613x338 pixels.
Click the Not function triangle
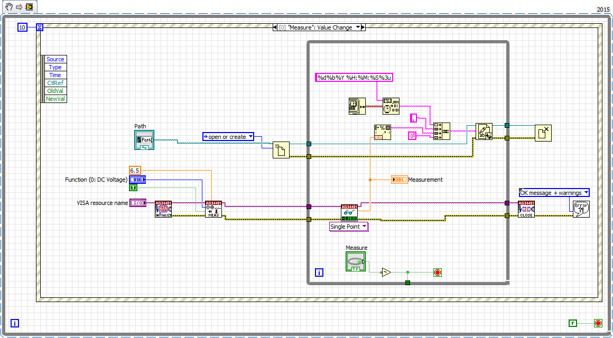[x=386, y=273]
